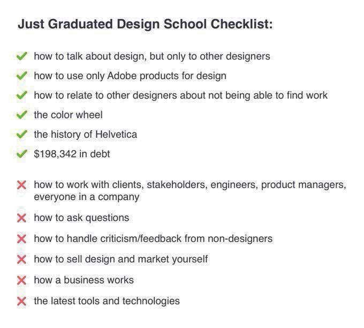
Task: Click the red X beside "how to ask questions"
Action: [x=22, y=218]
